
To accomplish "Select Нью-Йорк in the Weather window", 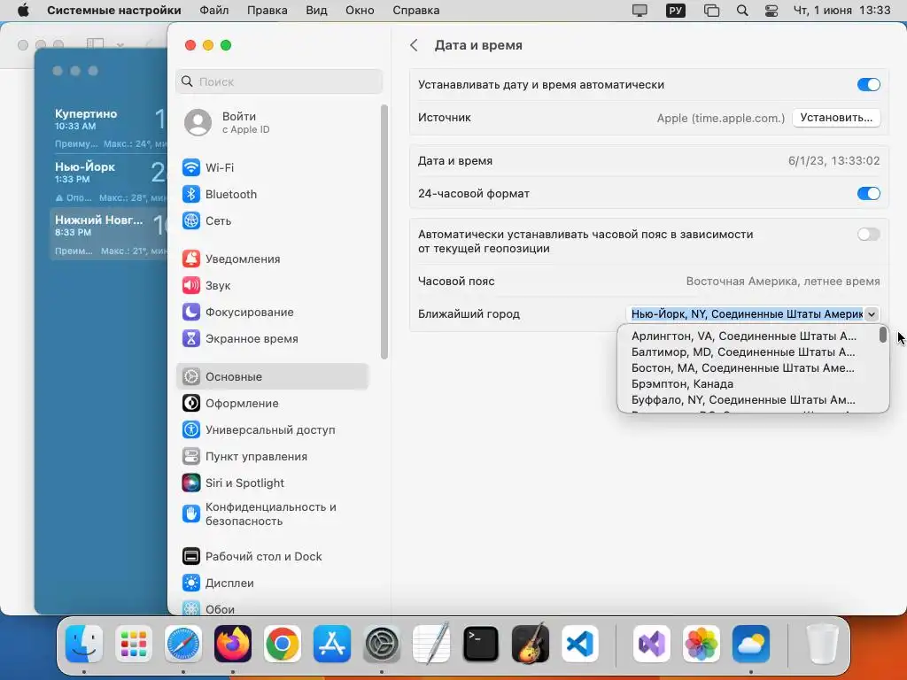I will 108,179.
